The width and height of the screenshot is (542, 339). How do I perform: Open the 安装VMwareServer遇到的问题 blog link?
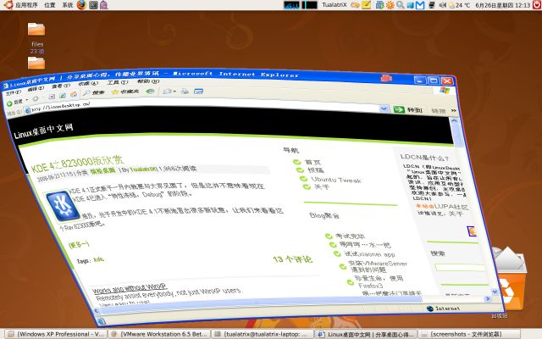tap(377, 266)
